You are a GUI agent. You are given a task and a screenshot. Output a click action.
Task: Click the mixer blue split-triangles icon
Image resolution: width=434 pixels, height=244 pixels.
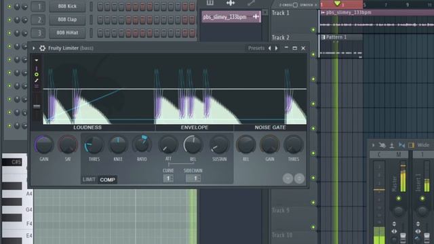point(401,145)
